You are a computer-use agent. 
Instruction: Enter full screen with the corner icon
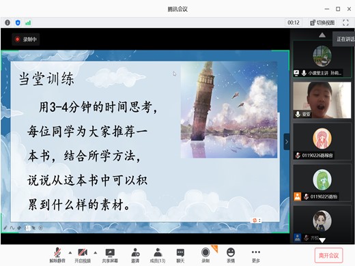tap(345, 23)
